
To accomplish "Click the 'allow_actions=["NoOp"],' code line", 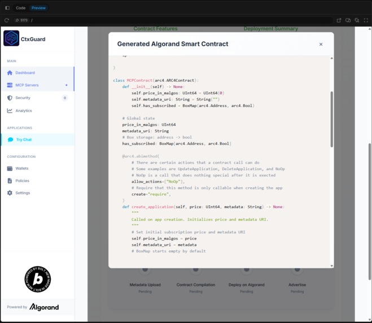I will point(158,182).
